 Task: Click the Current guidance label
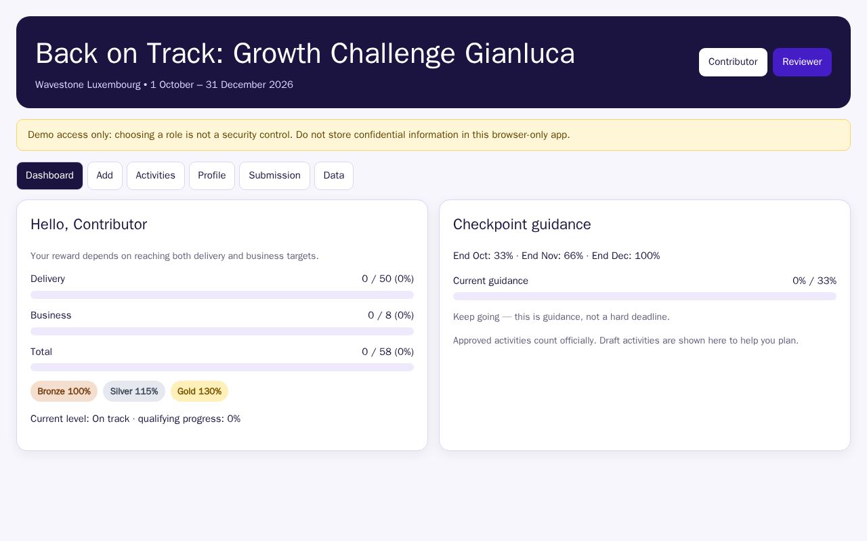coord(490,281)
